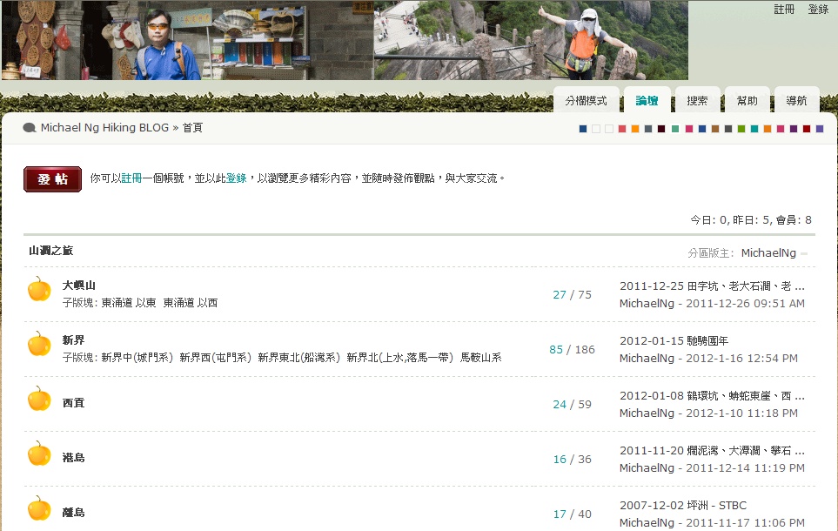Screen dimensions: 838x531
Task: Select the first dark blue theme swatch
Action: point(583,129)
